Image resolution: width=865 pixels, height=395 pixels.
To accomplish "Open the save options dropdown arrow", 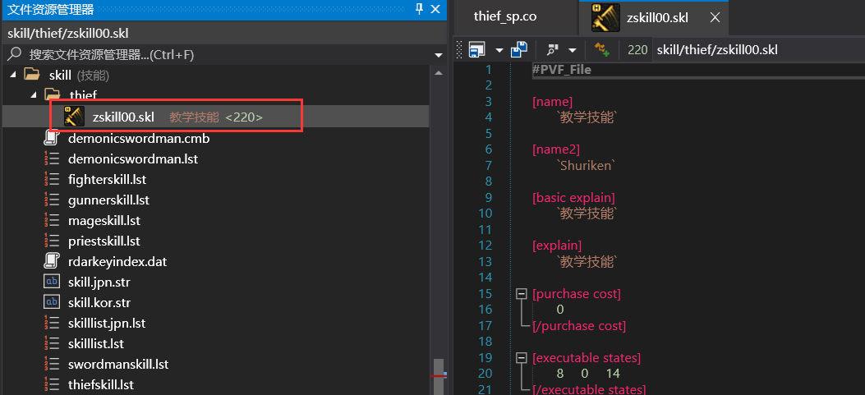I will click(499, 50).
